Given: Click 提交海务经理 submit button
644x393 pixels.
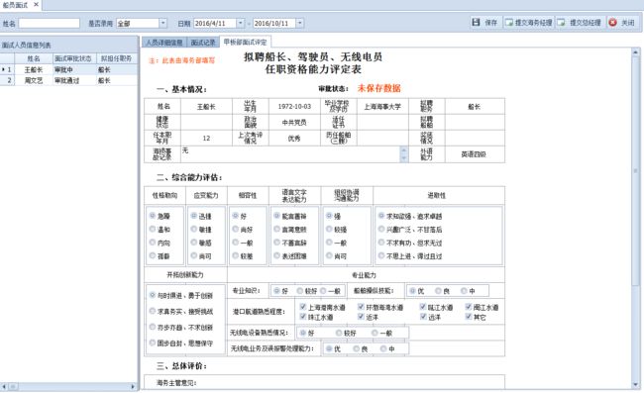Looking at the screenshot, I should pyautogui.click(x=529, y=23).
